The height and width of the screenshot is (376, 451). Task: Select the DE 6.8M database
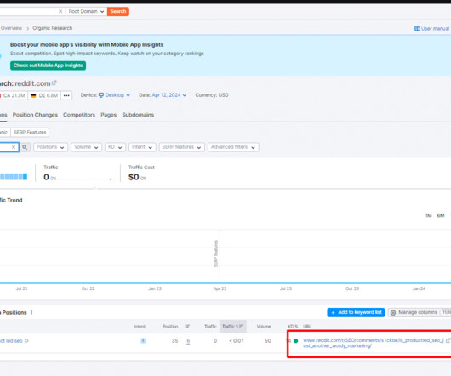(44, 95)
